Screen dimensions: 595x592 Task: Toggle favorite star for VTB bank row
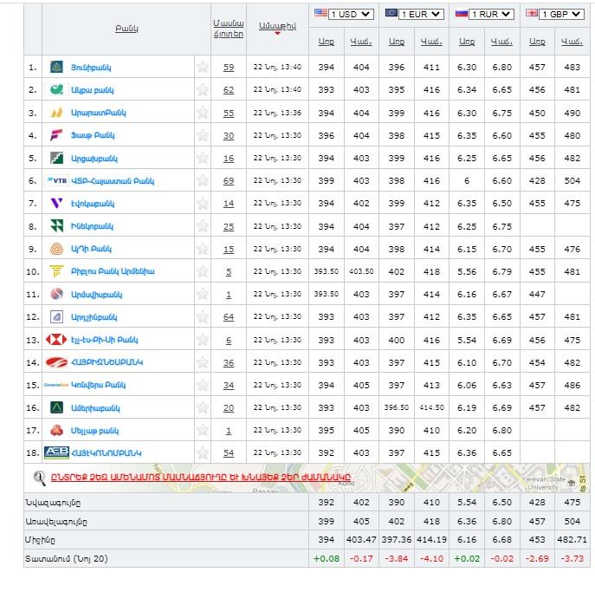point(203,180)
